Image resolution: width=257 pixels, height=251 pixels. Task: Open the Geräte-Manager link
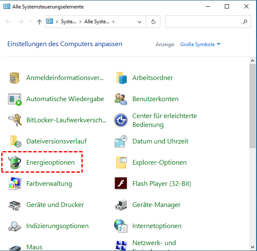(x=156, y=205)
